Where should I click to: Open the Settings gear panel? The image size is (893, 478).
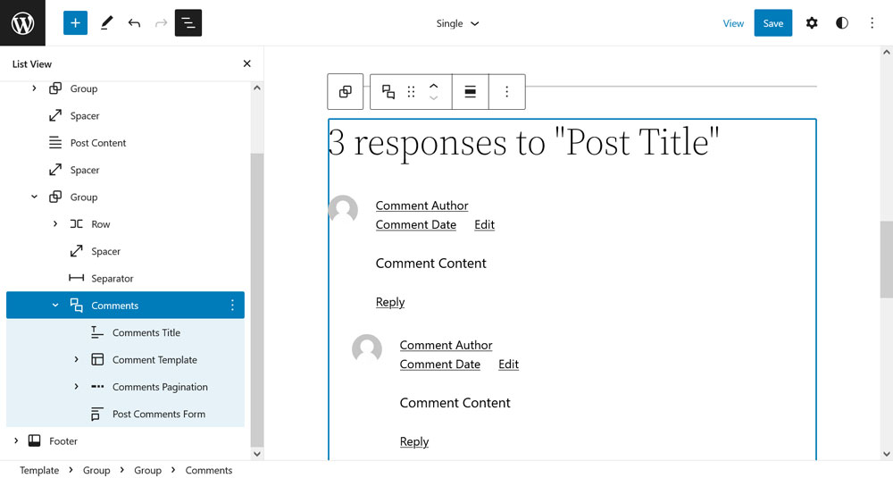coord(812,23)
